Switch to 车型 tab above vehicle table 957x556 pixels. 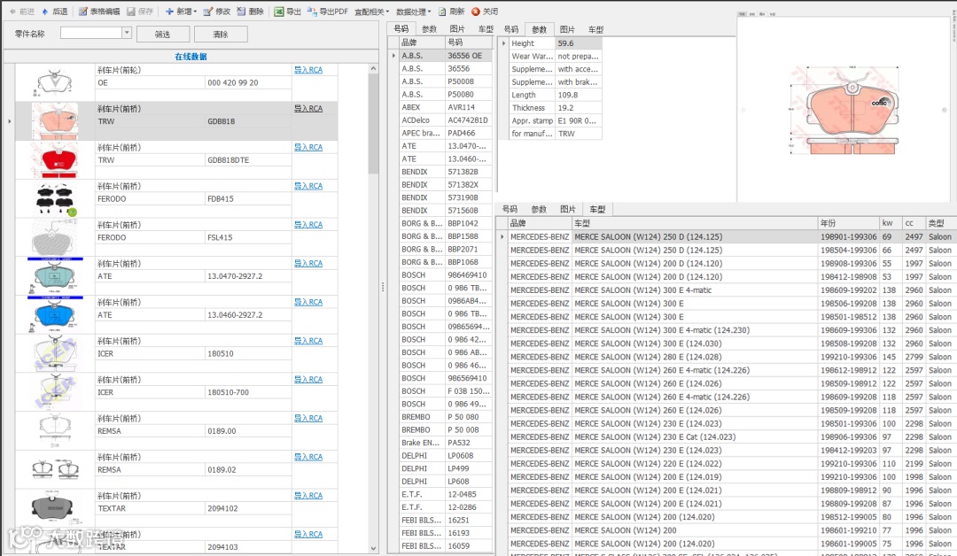tap(597, 209)
